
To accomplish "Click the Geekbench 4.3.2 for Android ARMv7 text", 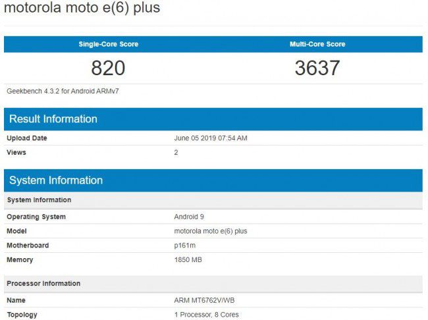I will (x=63, y=91).
